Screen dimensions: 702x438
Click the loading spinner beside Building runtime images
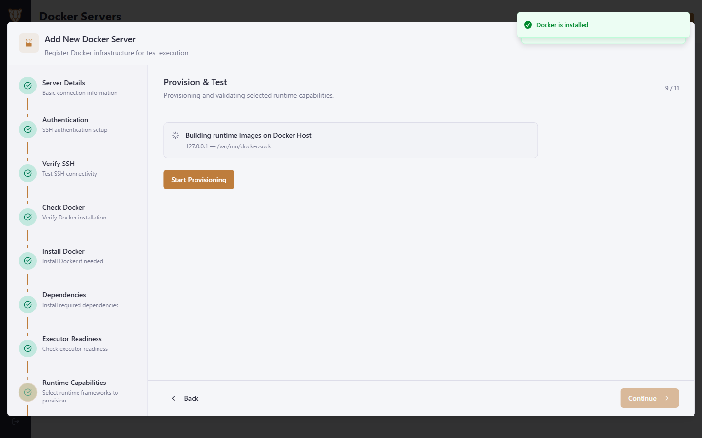click(x=175, y=135)
